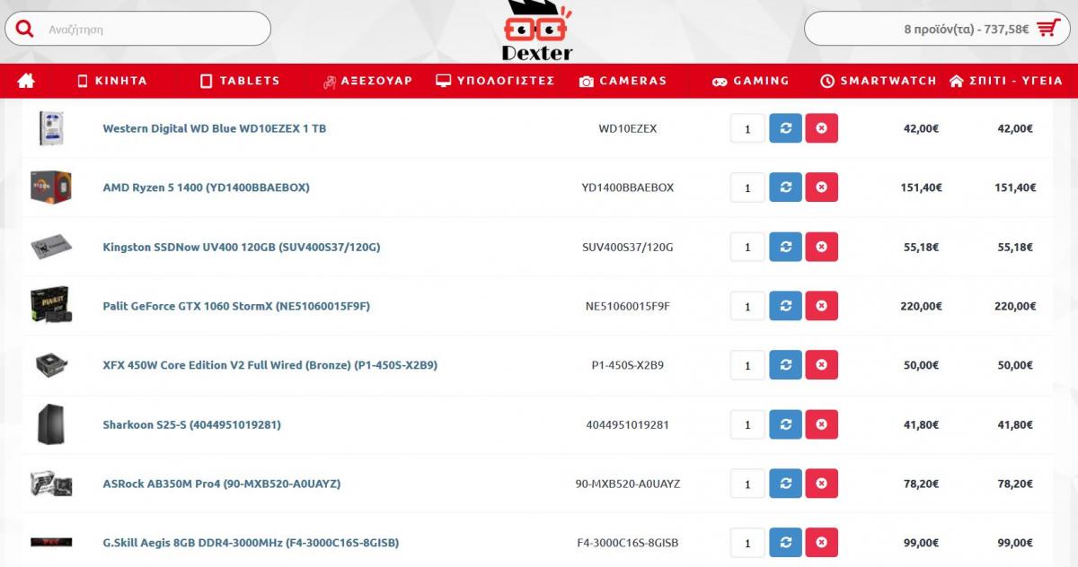Remove WD10EZEX from cart

point(821,128)
